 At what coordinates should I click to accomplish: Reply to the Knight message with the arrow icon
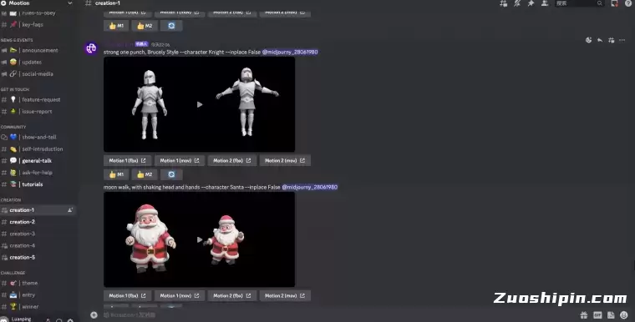pyautogui.click(x=600, y=40)
